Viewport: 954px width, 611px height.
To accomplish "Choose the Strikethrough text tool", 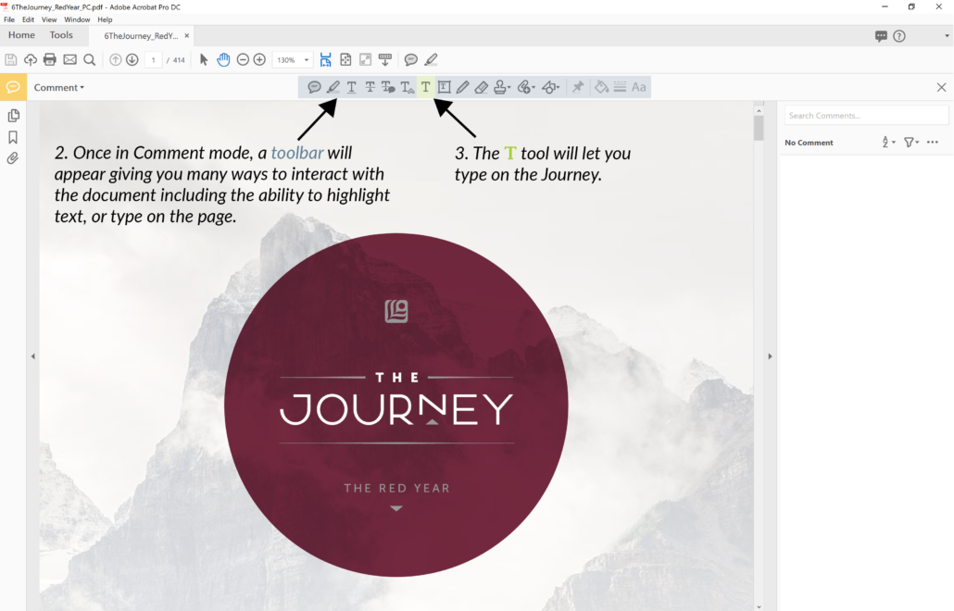I will coord(370,87).
